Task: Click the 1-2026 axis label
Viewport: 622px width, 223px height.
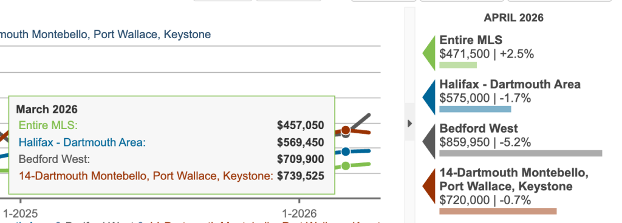Action: click(299, 214)
